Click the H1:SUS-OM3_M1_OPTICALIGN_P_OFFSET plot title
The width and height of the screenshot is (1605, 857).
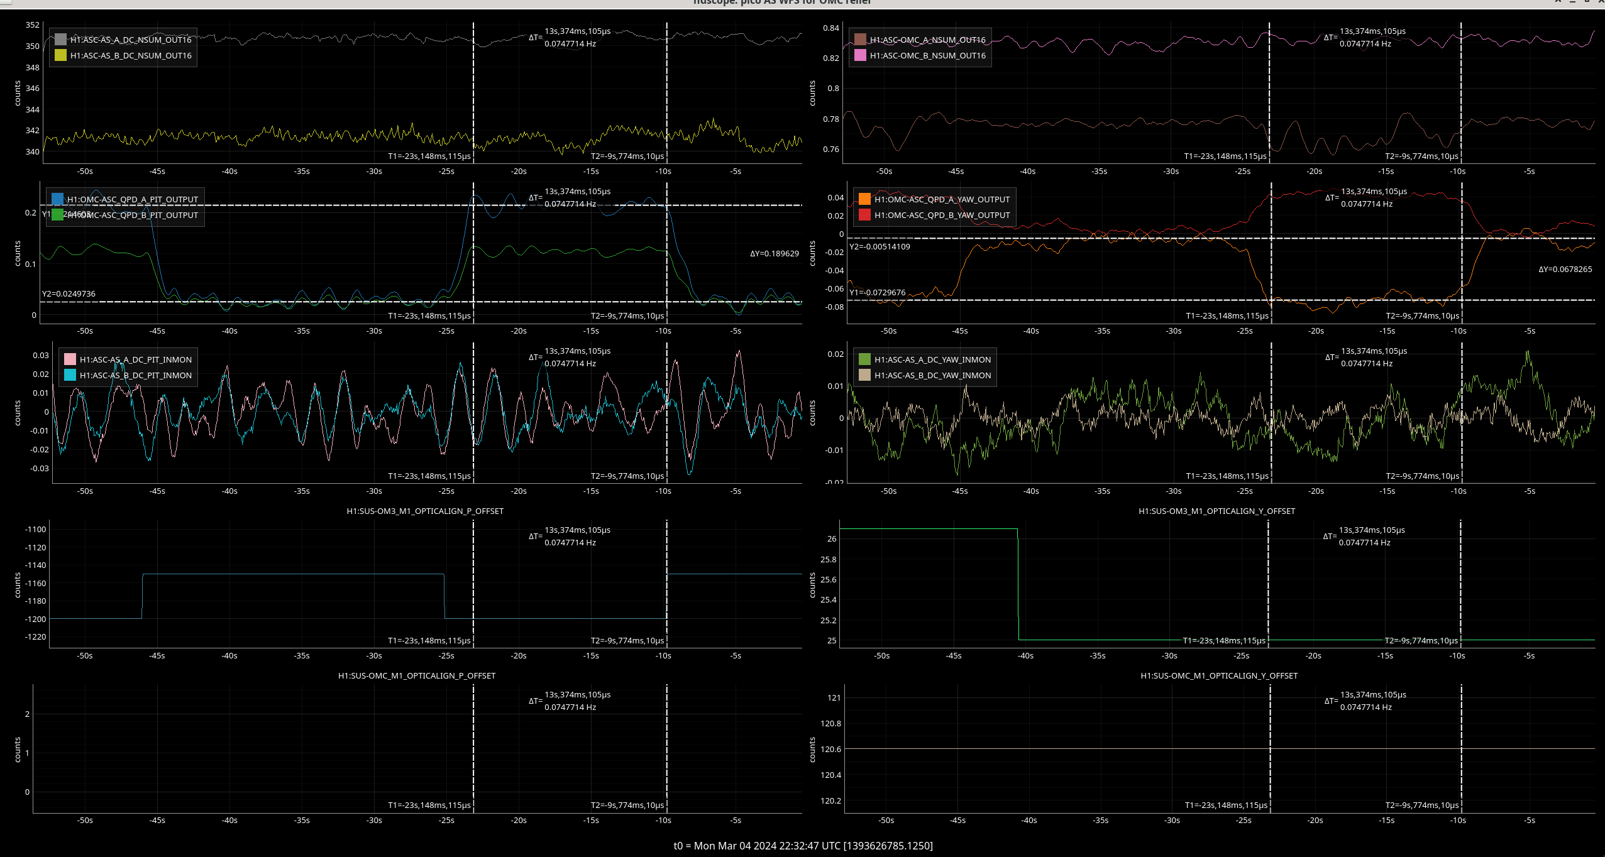(x=425, y=511)
